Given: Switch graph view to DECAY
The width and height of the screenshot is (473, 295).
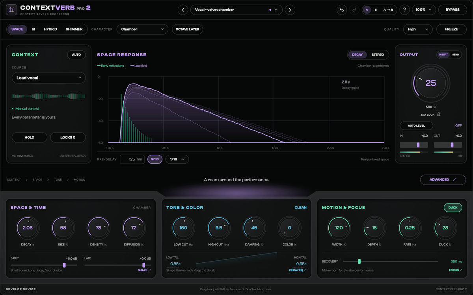Looking at the screenshot, I should click(358, 55).
